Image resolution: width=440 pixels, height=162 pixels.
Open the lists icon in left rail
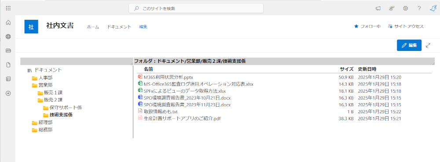pos(8,79)
